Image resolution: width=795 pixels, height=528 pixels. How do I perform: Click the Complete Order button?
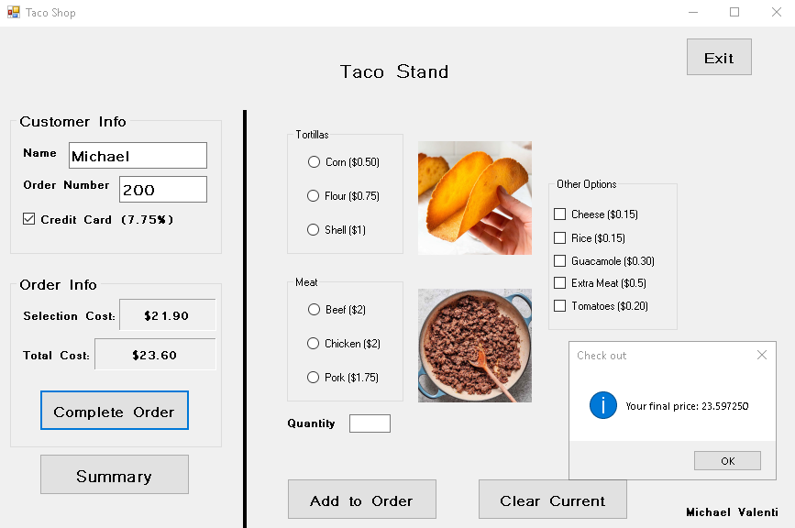[x=115, y=411]
